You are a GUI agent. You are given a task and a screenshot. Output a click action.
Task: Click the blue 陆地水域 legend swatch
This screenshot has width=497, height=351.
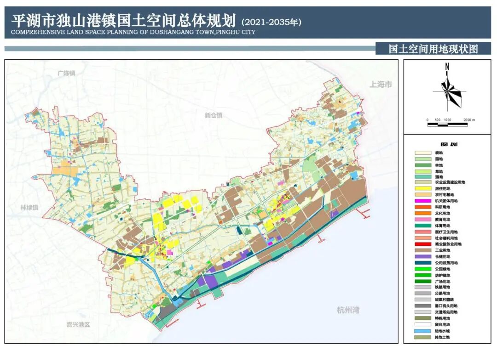(x=422, y=331)
